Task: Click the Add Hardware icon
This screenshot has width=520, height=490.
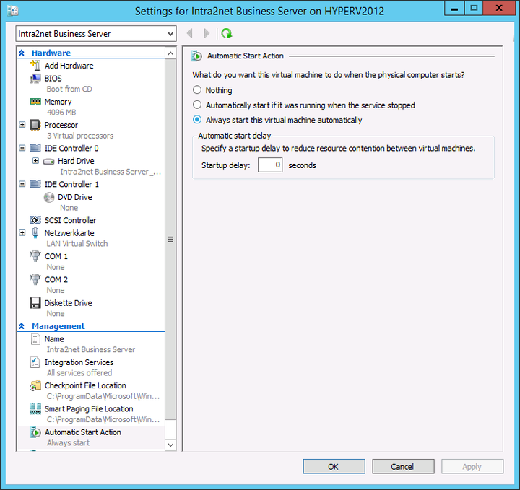Action: [x=35, y=65]
